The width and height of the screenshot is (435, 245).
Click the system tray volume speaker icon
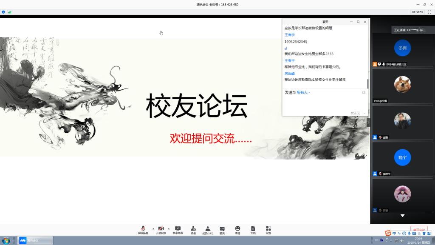pos(401,241)
